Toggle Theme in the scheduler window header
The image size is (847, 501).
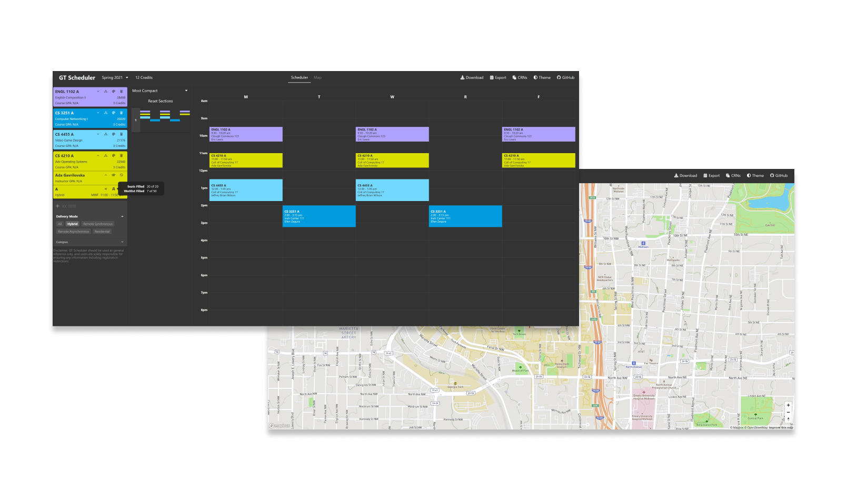(542, 77)
